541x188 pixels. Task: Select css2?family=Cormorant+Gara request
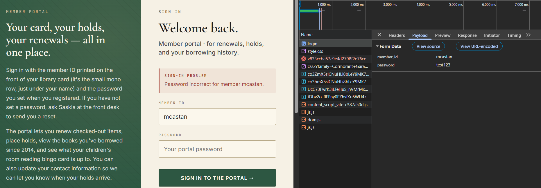(x=335, y=66)
